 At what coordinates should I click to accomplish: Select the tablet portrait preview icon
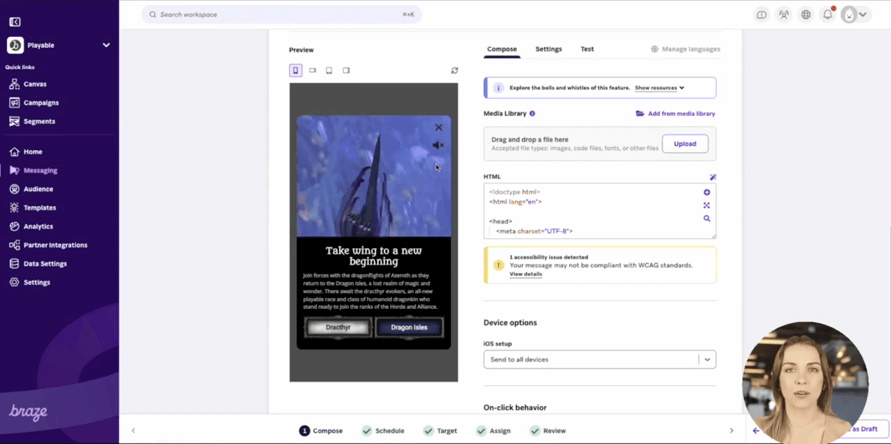click(x=329, y=70)
